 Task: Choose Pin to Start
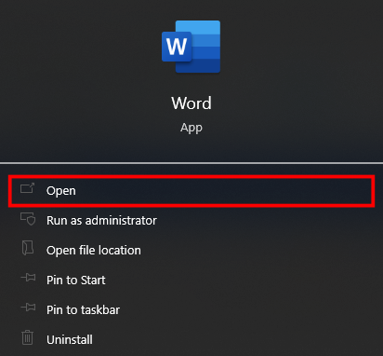coord(76,281)
